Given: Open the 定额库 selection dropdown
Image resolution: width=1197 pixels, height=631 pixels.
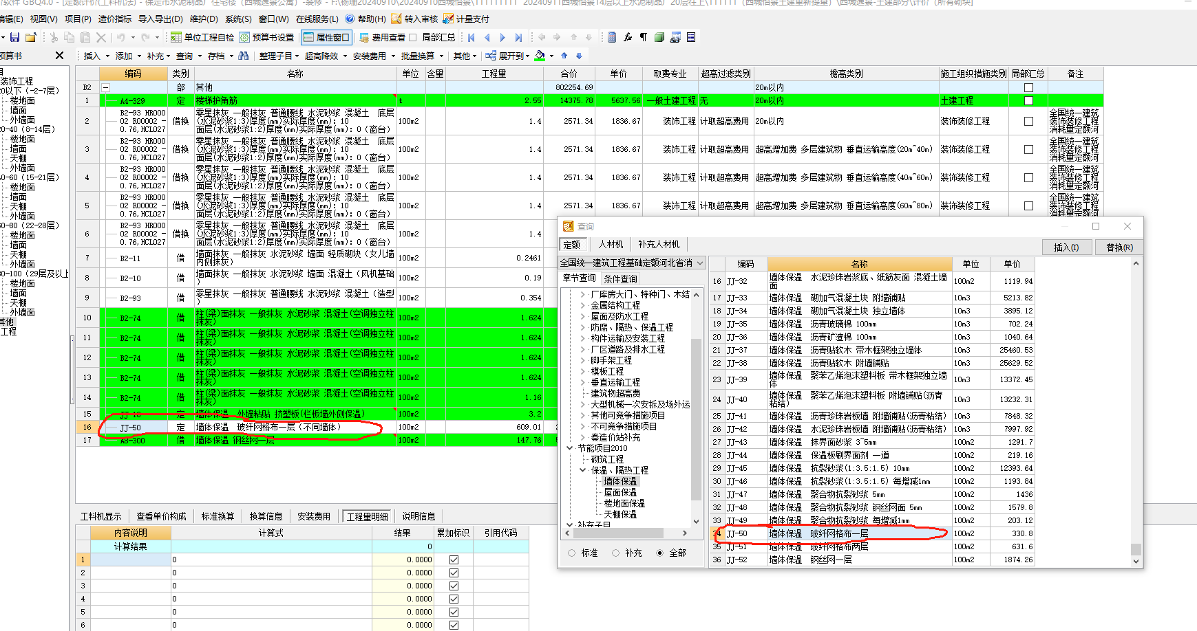Looking at the screenshot, I should click(700, 263).
